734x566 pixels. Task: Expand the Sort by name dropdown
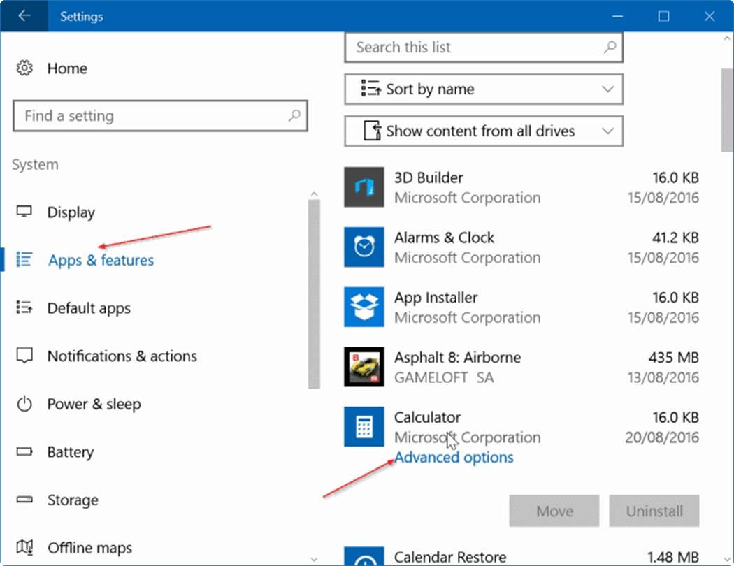pos(483,89)
